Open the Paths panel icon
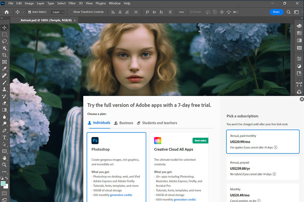 [299, 84]
